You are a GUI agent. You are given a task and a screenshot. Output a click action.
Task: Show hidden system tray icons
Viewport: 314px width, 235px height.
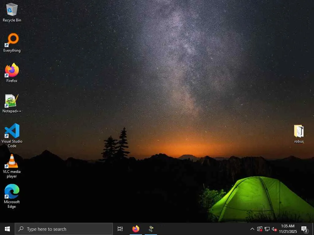(252, 229)
